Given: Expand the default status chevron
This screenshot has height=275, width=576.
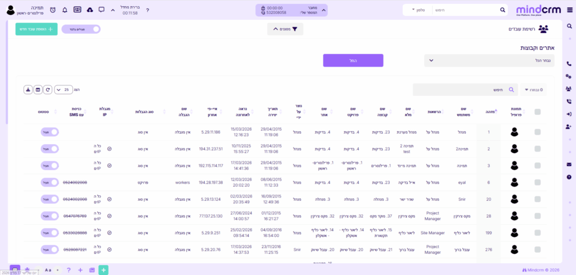Looking at the screenshot, I should 112,10.
